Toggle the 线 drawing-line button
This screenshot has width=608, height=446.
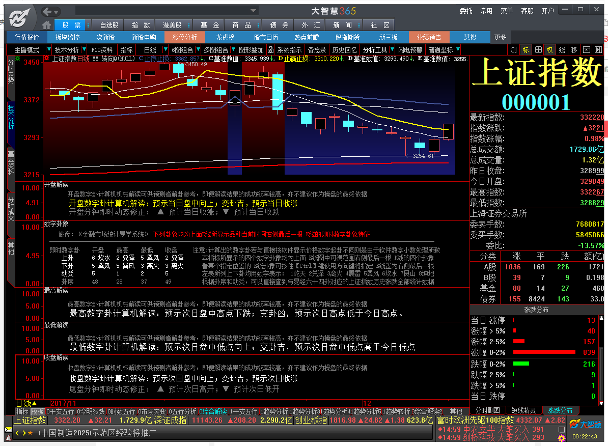coord(562,50)
